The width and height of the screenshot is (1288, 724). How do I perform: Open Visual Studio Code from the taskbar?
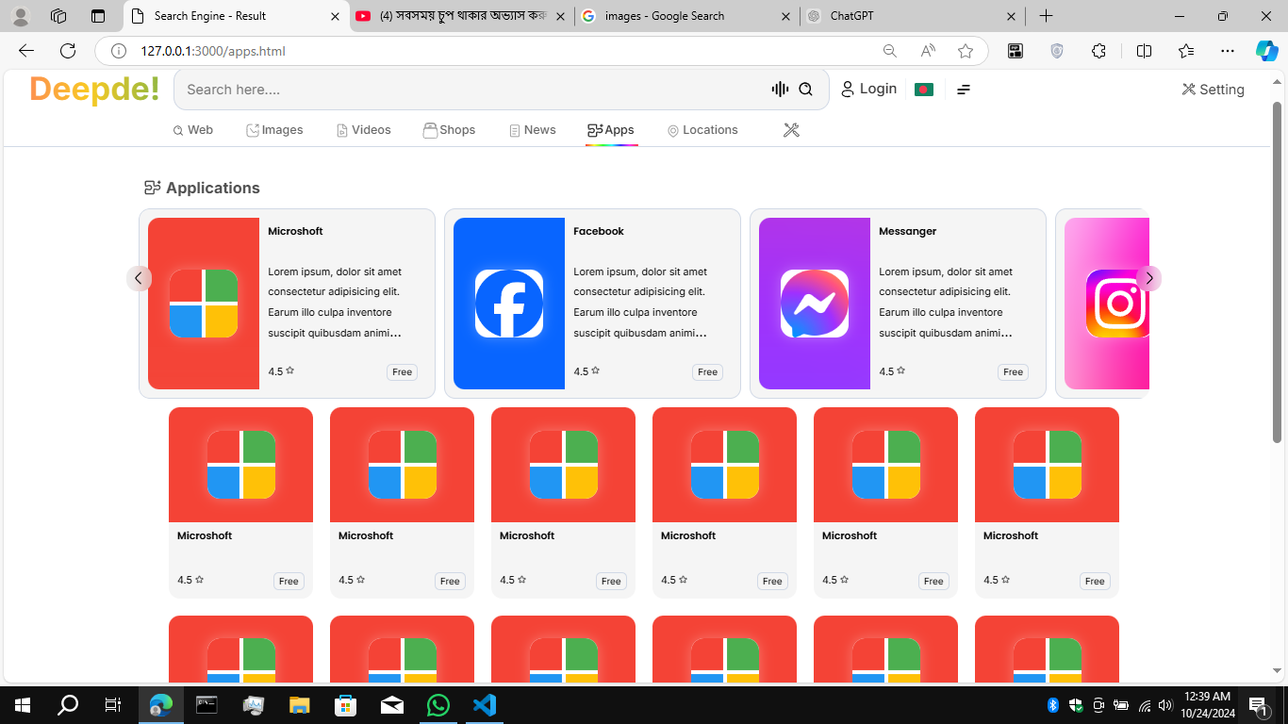485,705
